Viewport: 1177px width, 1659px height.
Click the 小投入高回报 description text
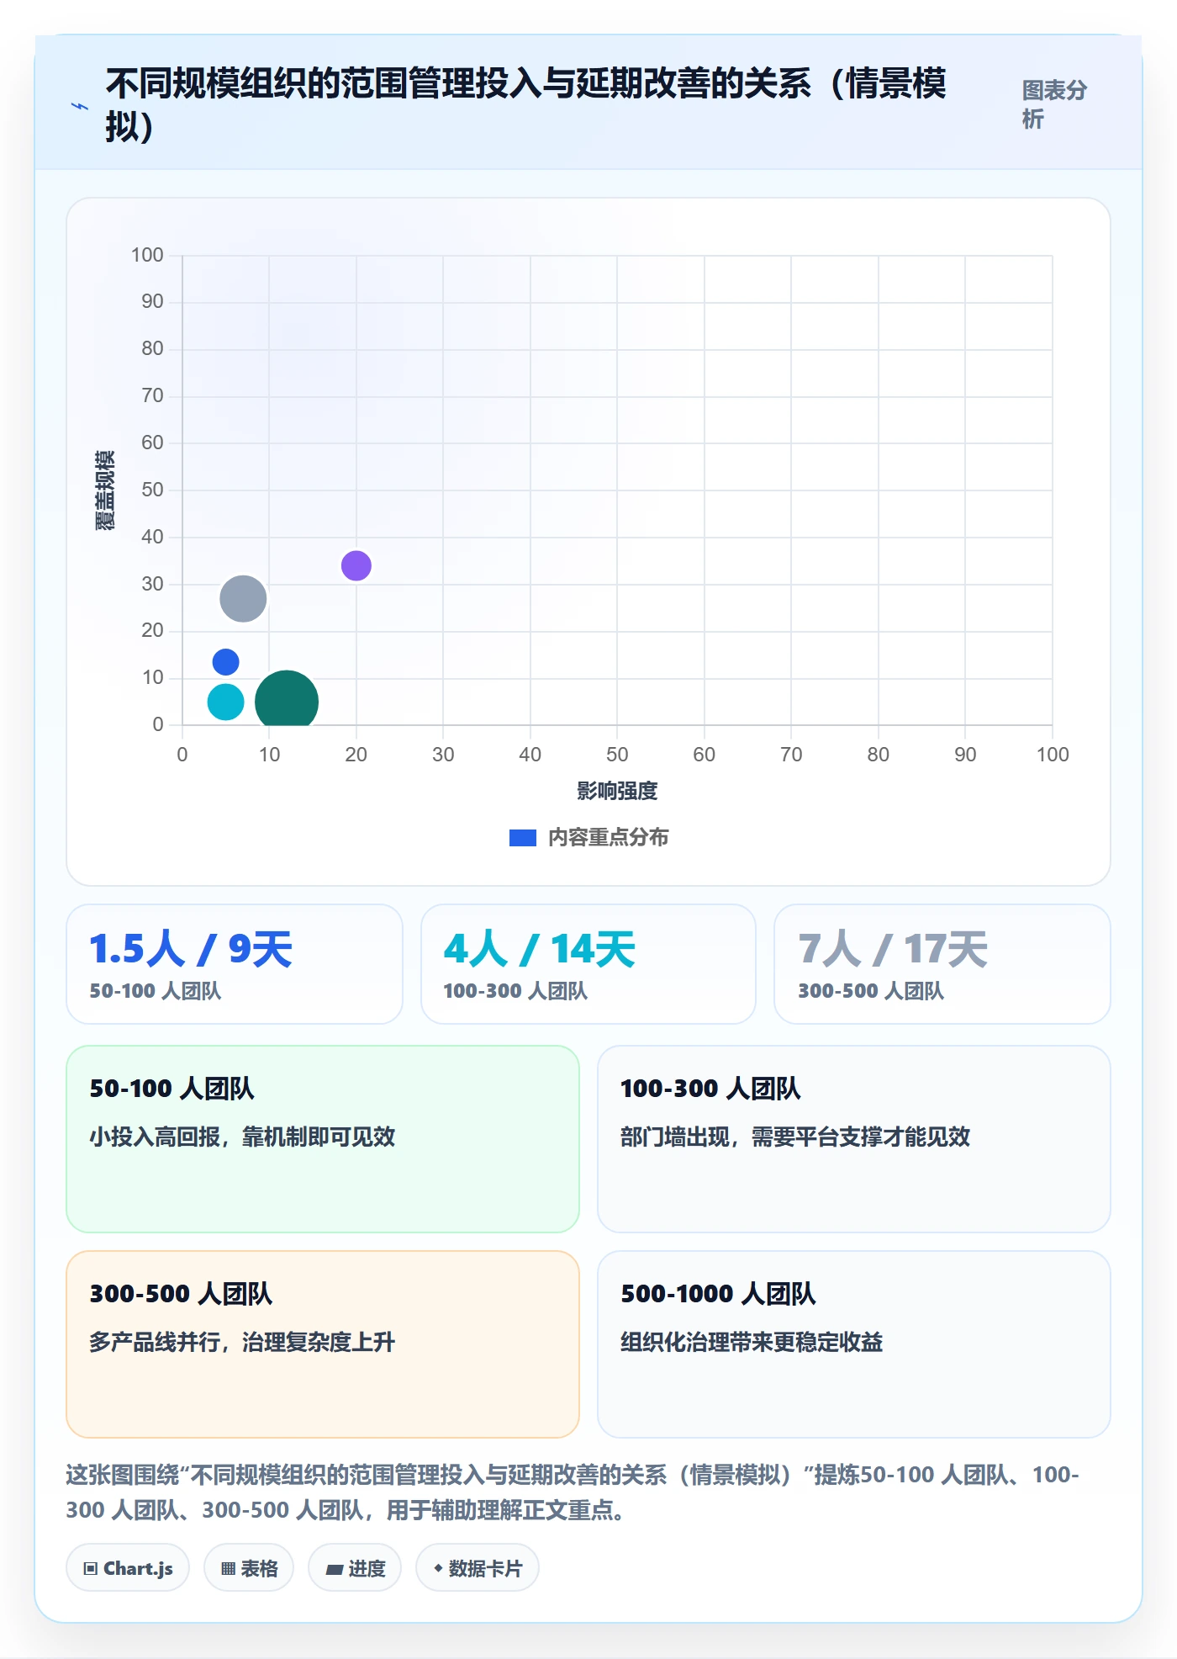point(242,1137)
